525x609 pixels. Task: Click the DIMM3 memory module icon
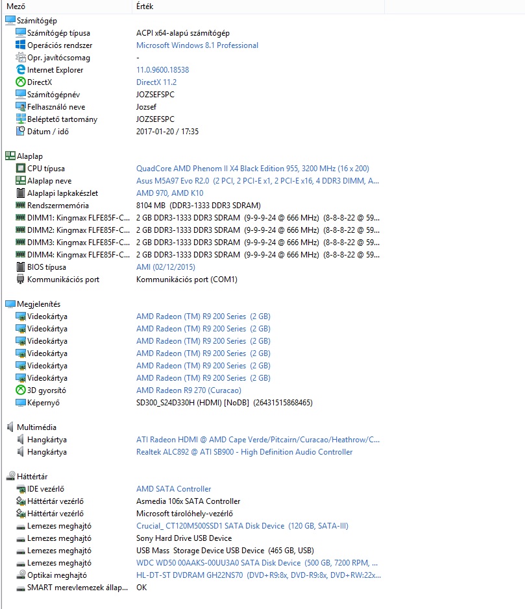(21, 242)
